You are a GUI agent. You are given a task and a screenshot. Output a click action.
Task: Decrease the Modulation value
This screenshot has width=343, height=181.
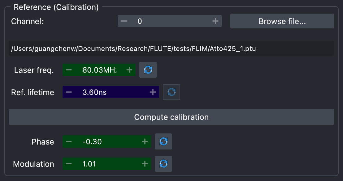pos(69,164)
